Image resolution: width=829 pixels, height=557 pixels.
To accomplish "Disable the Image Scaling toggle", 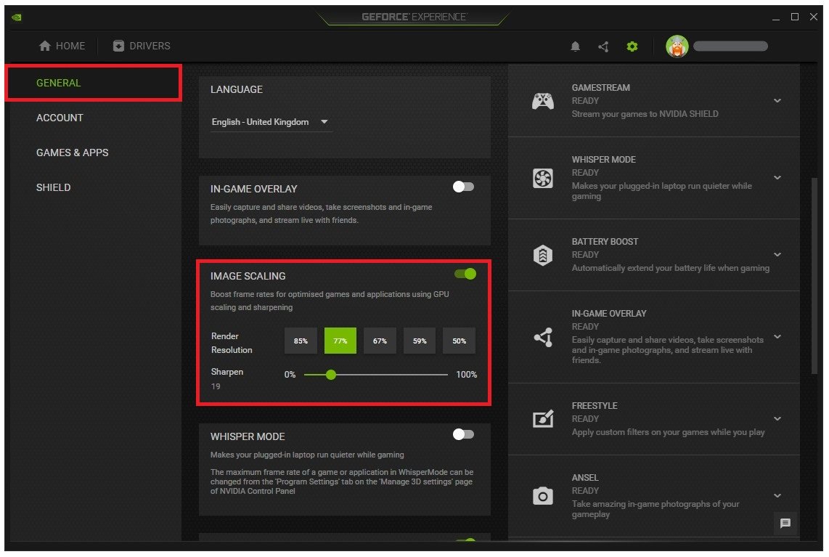I will click(465, 274).
